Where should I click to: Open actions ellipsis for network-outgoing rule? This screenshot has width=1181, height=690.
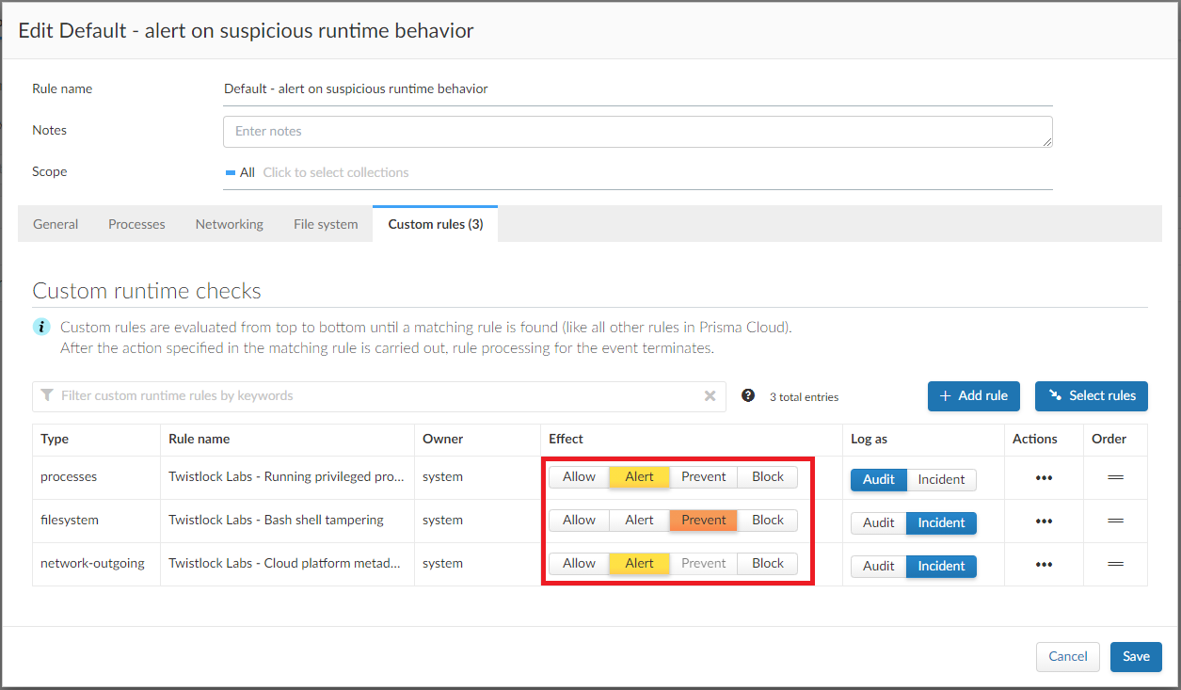(1043, 565)
